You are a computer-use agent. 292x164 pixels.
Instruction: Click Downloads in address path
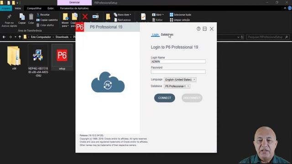coord(62,37)
